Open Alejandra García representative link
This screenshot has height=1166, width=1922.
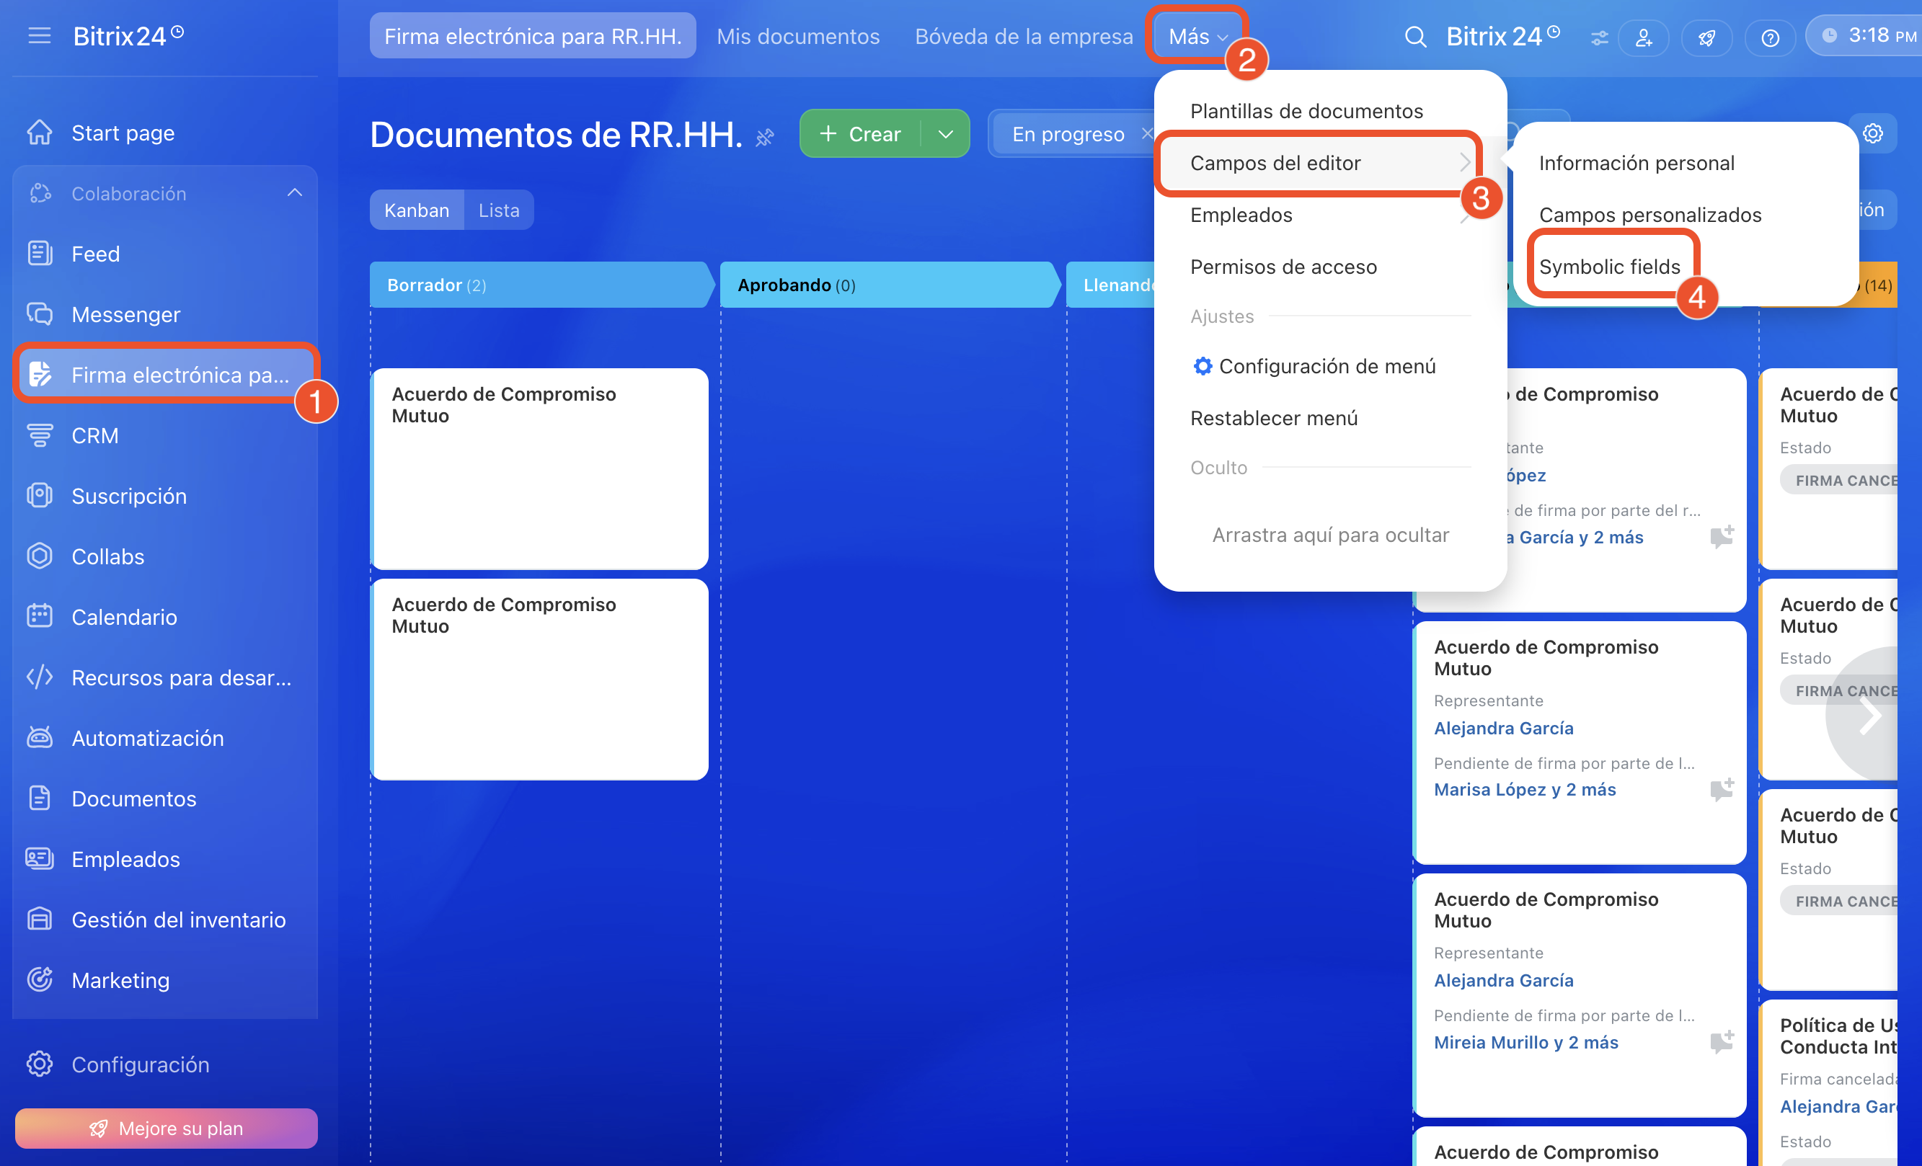click(x=1503, y=728)
